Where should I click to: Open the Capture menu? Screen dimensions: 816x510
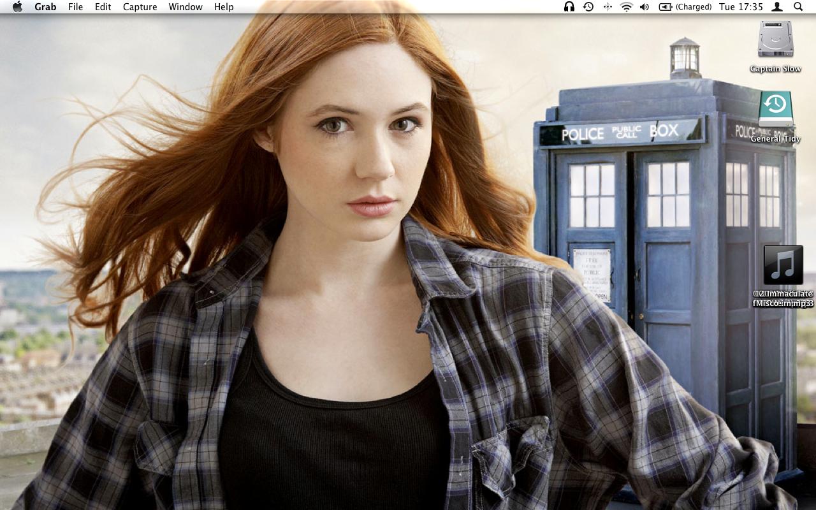[x=140, y=7]
